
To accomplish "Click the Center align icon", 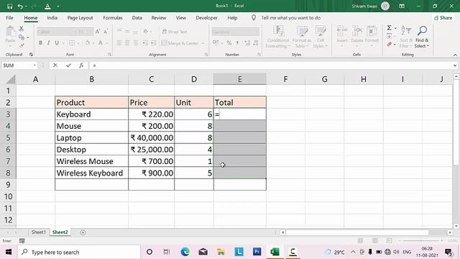I will coord(127,43).
